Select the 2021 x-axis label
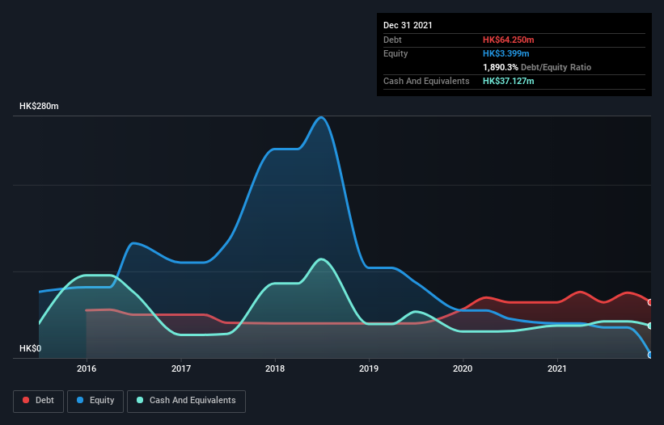The width and height of the screenshot is (664, 425). pyautogui.click(x=557, y=368)
